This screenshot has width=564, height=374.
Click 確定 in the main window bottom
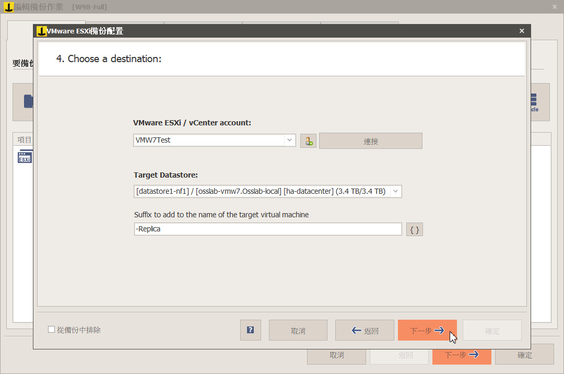(524, 355)
